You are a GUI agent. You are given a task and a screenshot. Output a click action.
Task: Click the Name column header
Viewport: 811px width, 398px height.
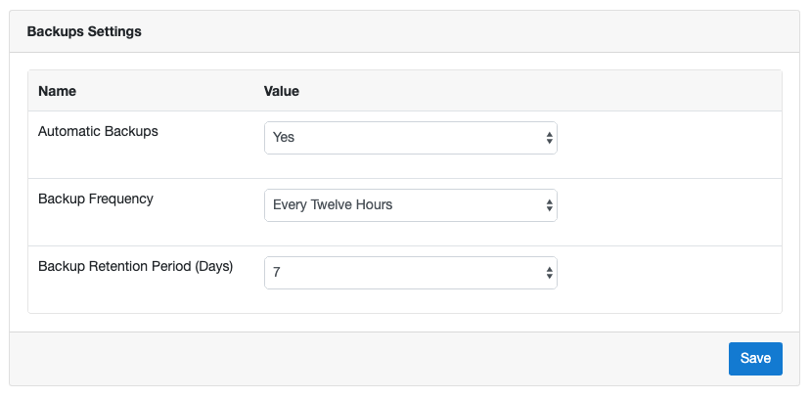click(58, 91)
